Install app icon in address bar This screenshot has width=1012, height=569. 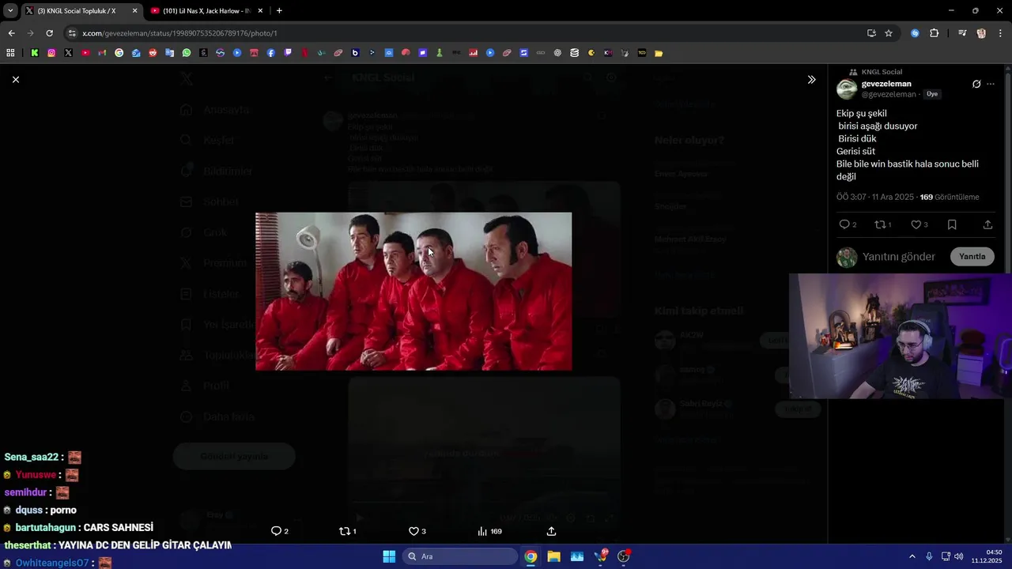[x=871, y=33]
